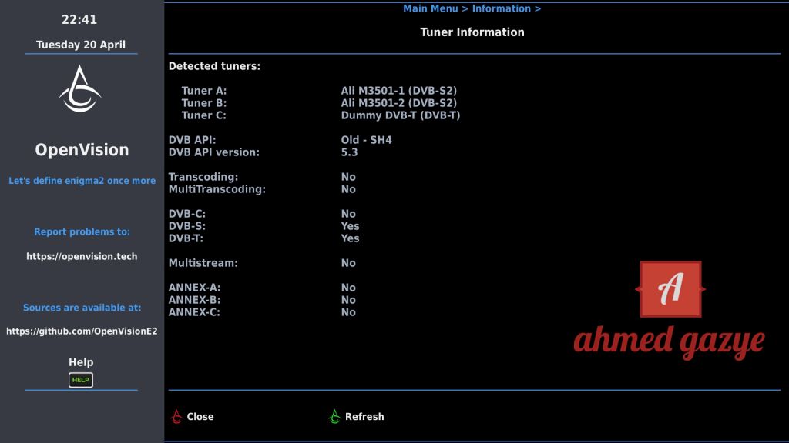Click the Sources are available at heading

point(82,308)
